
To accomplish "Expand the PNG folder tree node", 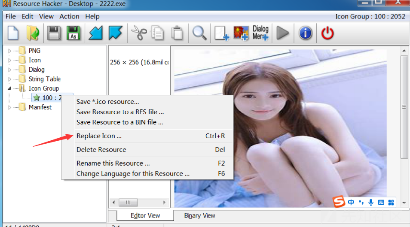I will 10,51.
